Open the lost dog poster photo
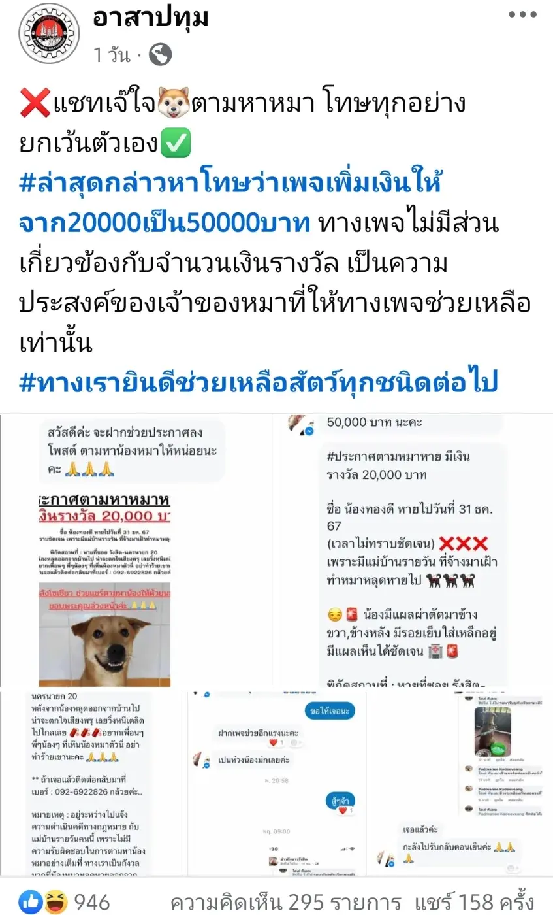Screen dimensions: 553x915 coord(136,550)
